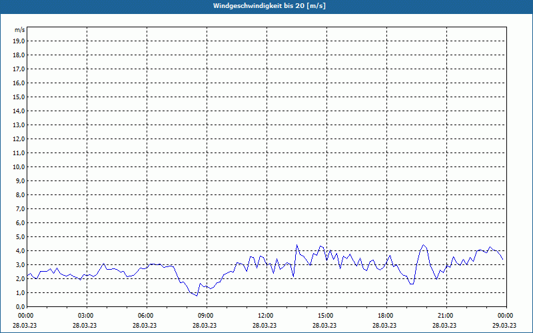533x333 pixels.
Task: Select the 12:00 time label
Action: coord(267,316)
